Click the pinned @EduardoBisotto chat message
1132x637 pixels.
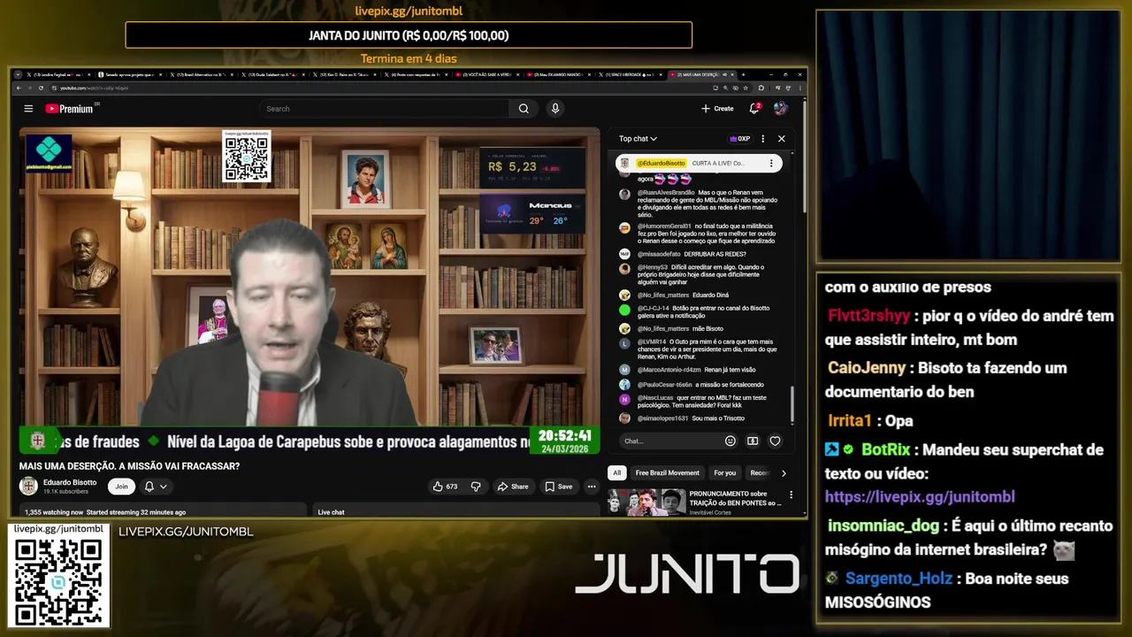(x=699, y=163)
